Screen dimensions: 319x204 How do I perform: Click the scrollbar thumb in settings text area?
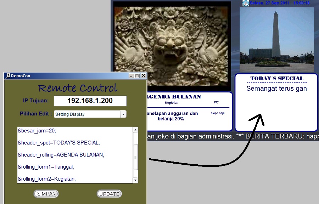135,158
